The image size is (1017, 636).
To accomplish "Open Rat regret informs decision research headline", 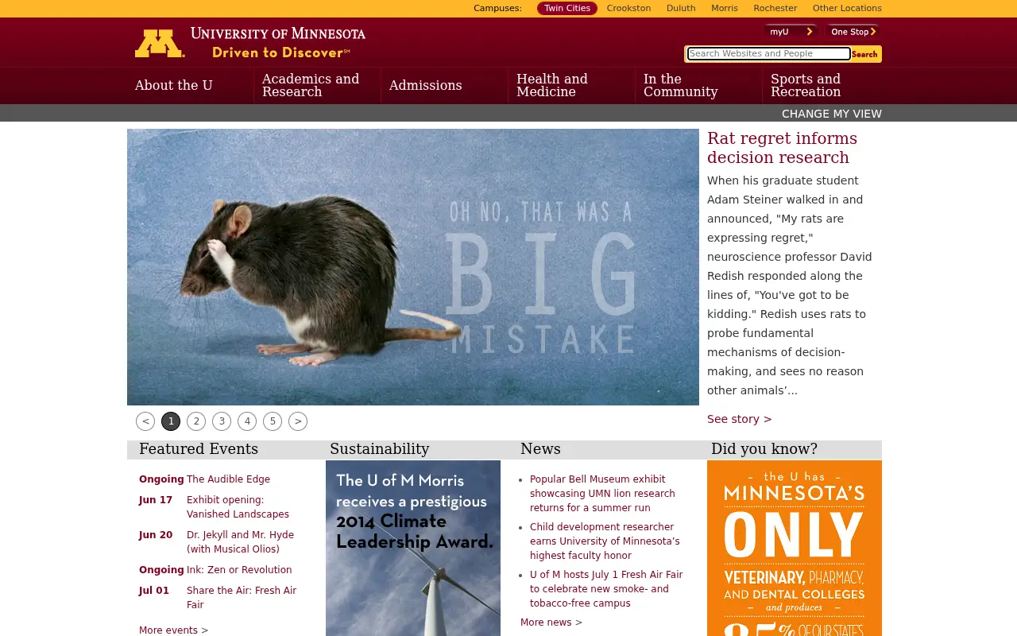I will pyautogui.click(x=783, y=148).
